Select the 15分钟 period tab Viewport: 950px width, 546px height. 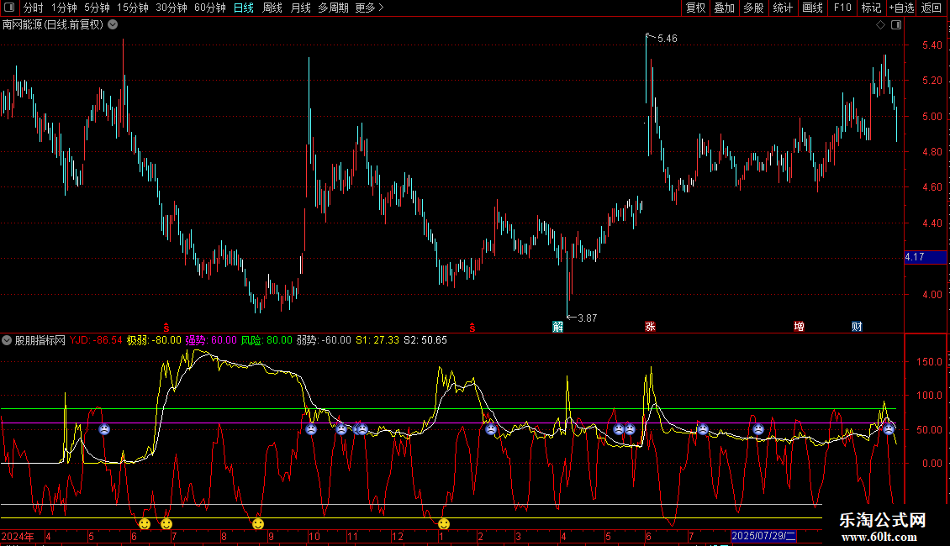point(133,8)
